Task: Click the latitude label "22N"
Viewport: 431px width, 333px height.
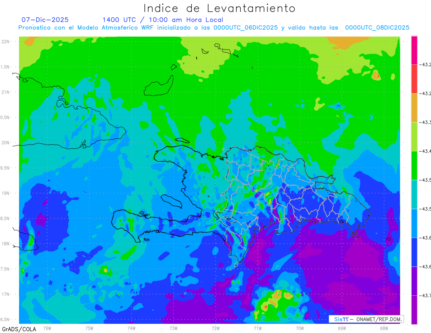Action: [x=6, y=41]
